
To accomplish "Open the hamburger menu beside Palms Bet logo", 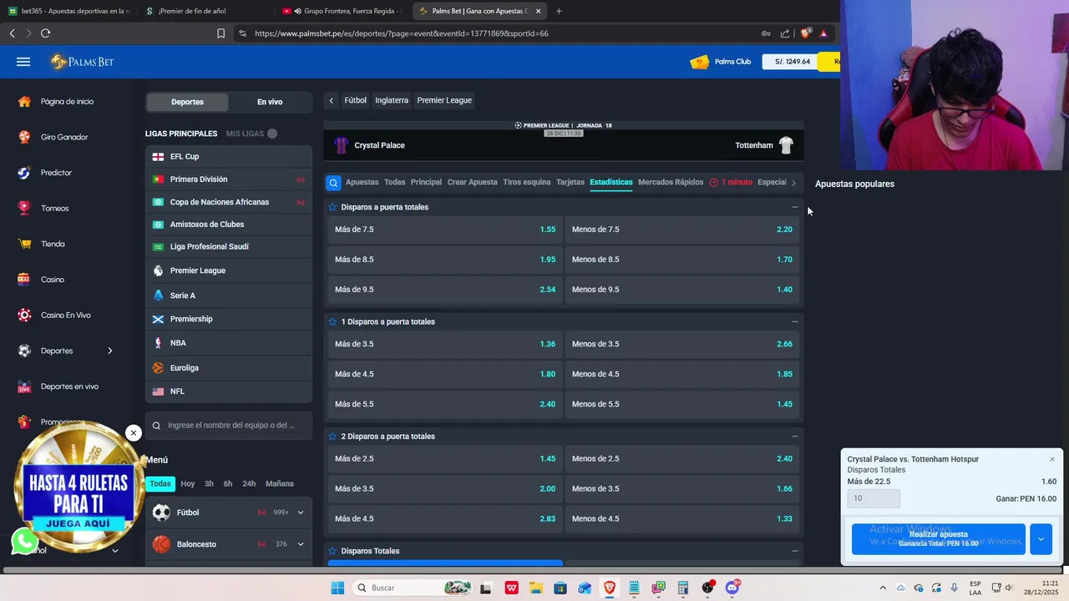I will pyautogui.click(x=23, y=62).
